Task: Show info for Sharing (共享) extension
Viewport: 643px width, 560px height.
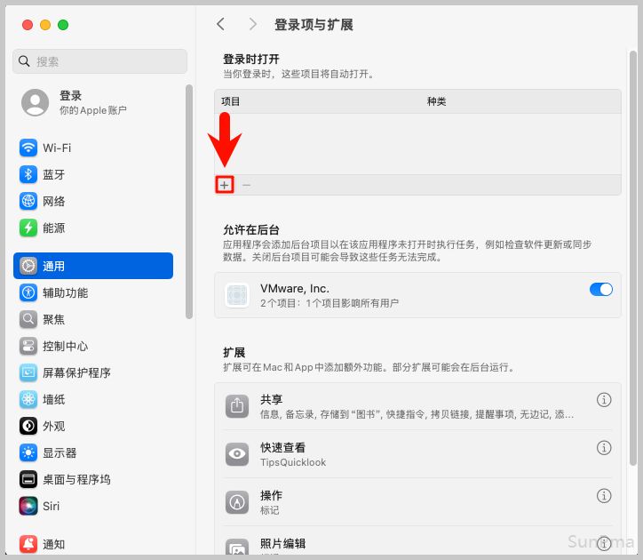Action: (604, 400)
